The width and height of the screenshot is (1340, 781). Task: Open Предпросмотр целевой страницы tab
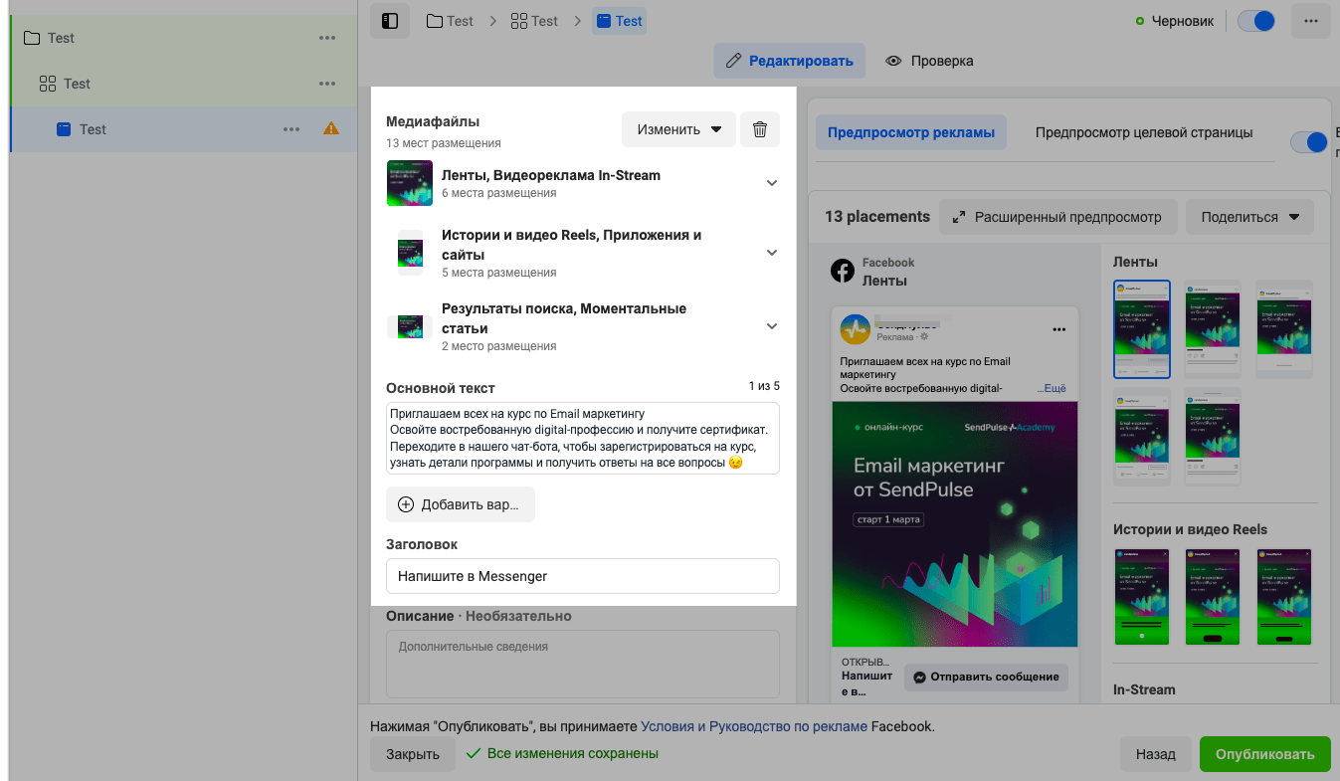click(x=1143, y=132)
